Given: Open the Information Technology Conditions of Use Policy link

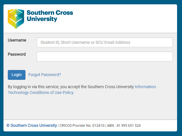Looking at the screenshot, I should click(x=82, y=90).
